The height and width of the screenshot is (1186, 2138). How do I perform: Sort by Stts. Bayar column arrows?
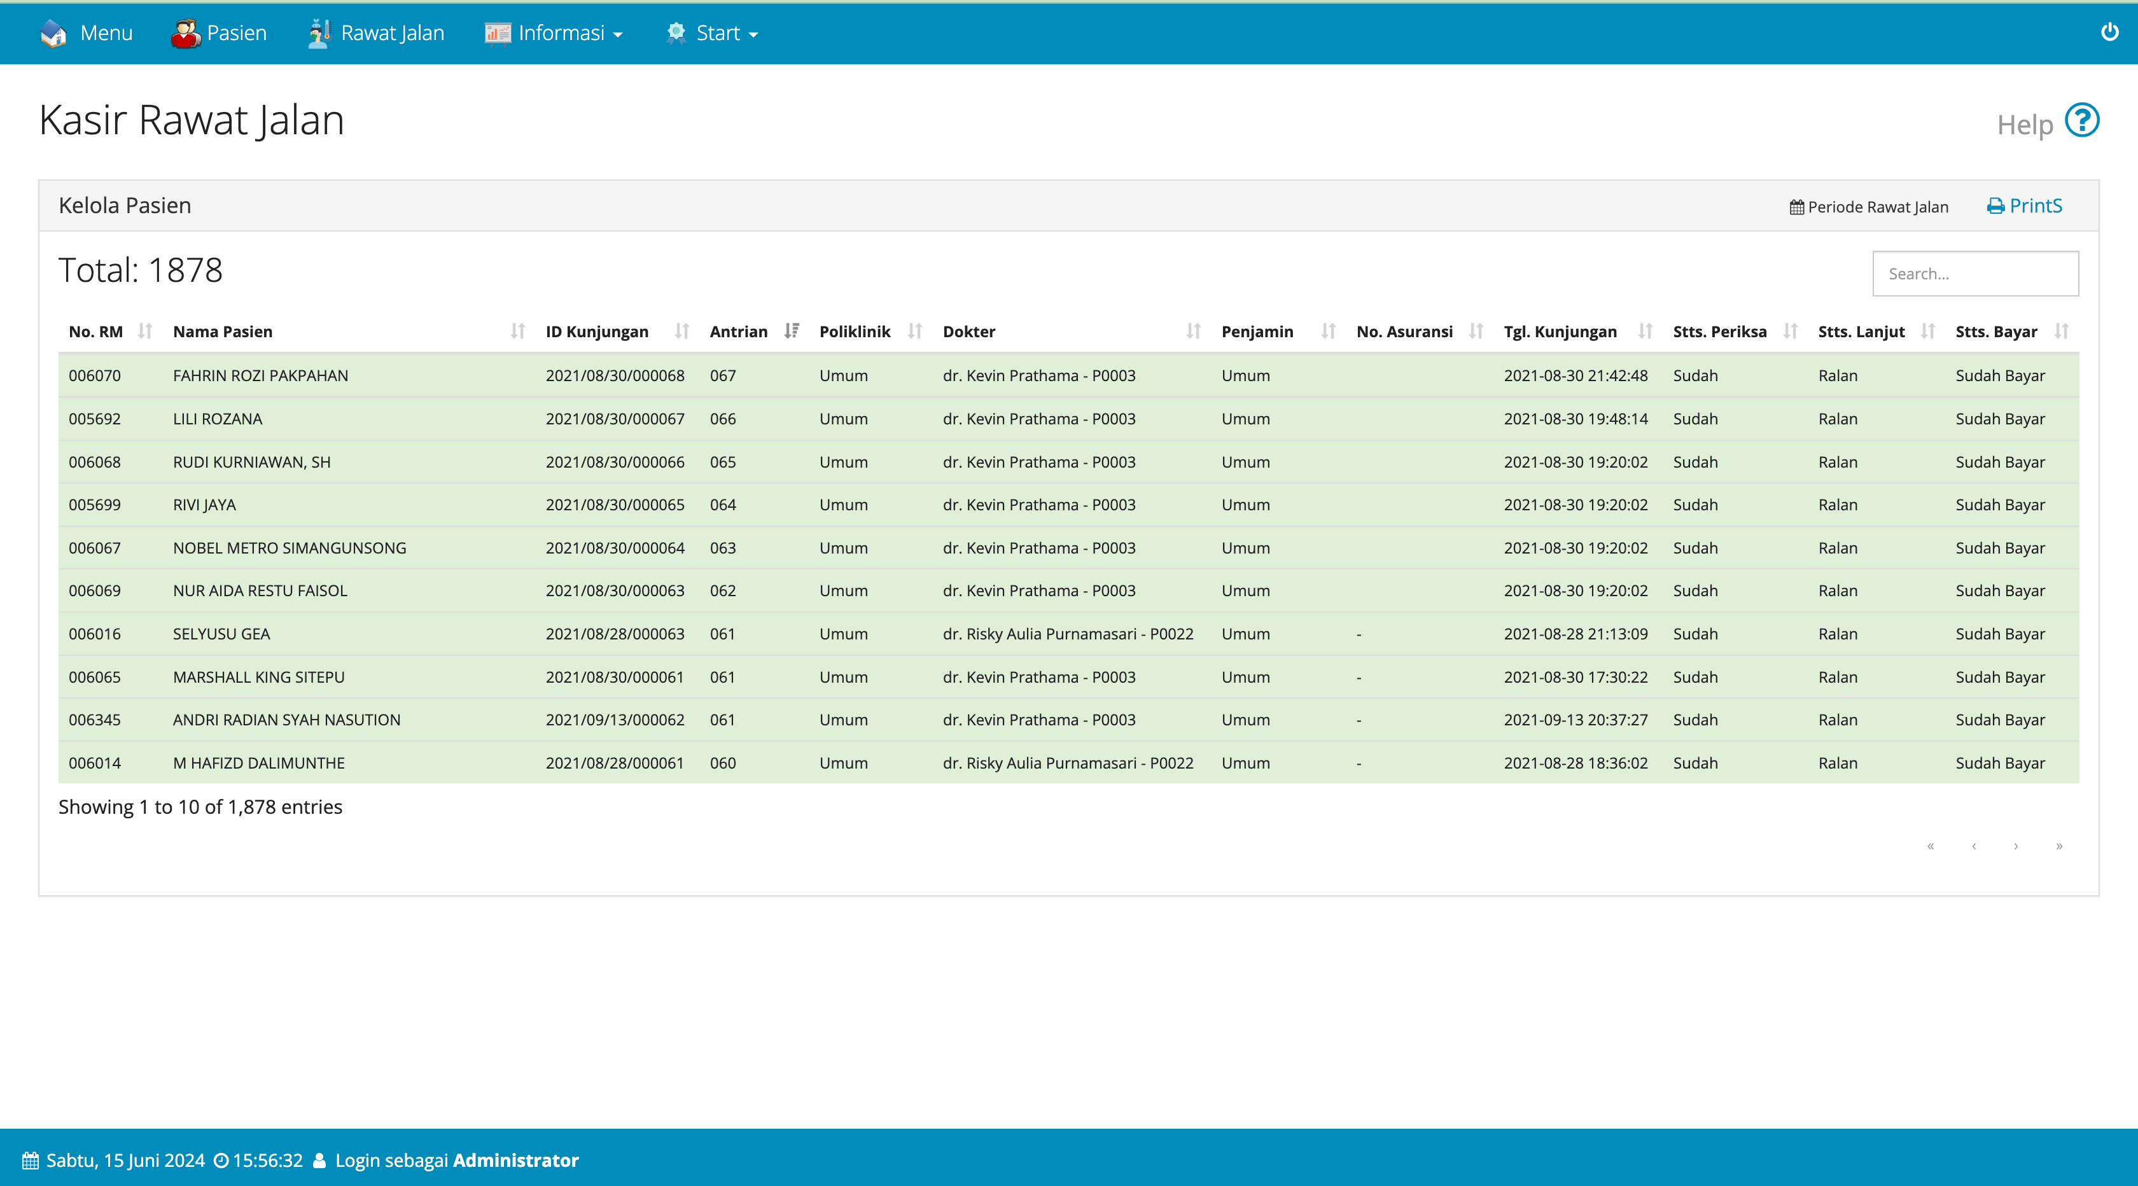pos(2062,331)
